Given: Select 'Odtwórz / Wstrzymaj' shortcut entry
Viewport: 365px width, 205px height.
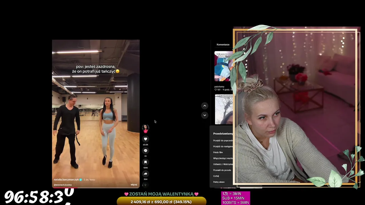Looking at the screenshot, I should pos(223,164).
